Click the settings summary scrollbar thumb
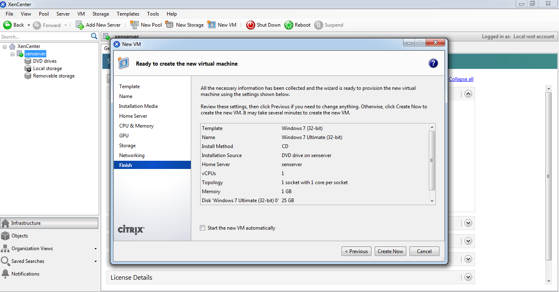The image size is (559, 292). [432, 160]
